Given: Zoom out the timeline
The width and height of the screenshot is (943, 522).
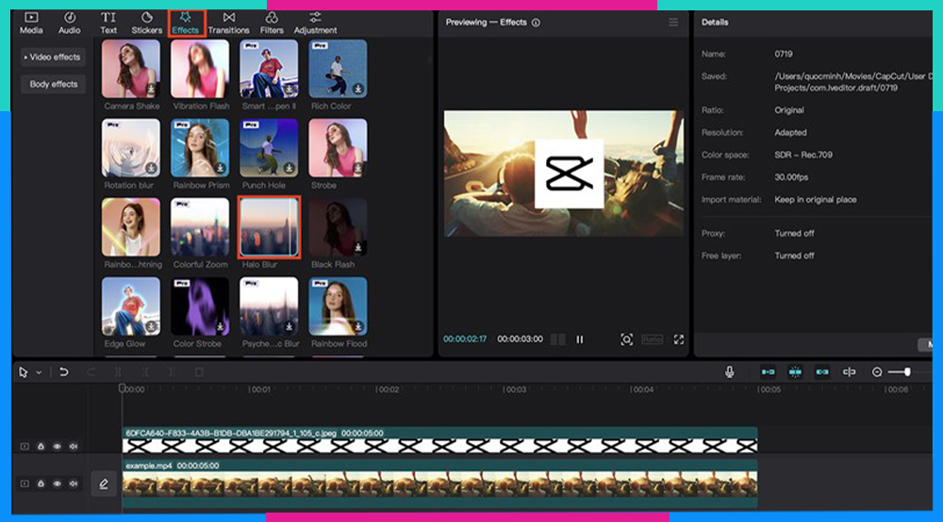Looking at the screenshot, I should [877, 372].
